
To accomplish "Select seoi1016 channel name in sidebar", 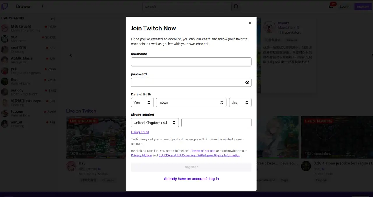I will tap(18, 48).
